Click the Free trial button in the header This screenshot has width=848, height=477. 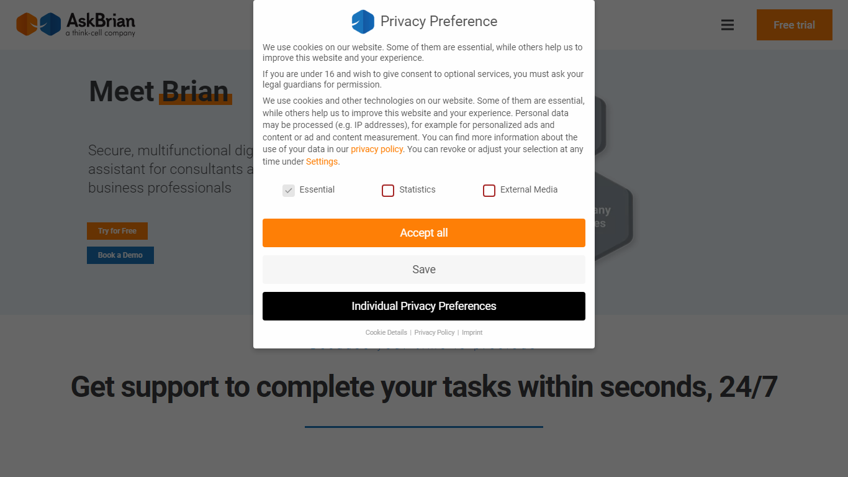coord(794,25)
